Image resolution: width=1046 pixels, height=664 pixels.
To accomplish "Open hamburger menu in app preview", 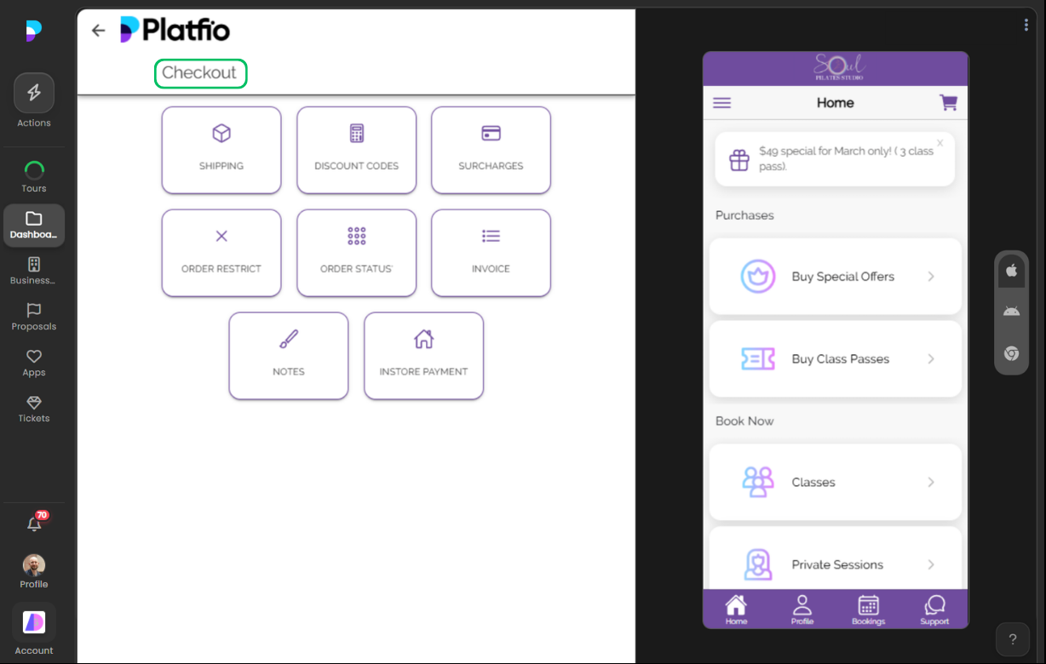I will pyautogui.click(x=721, y=103).
